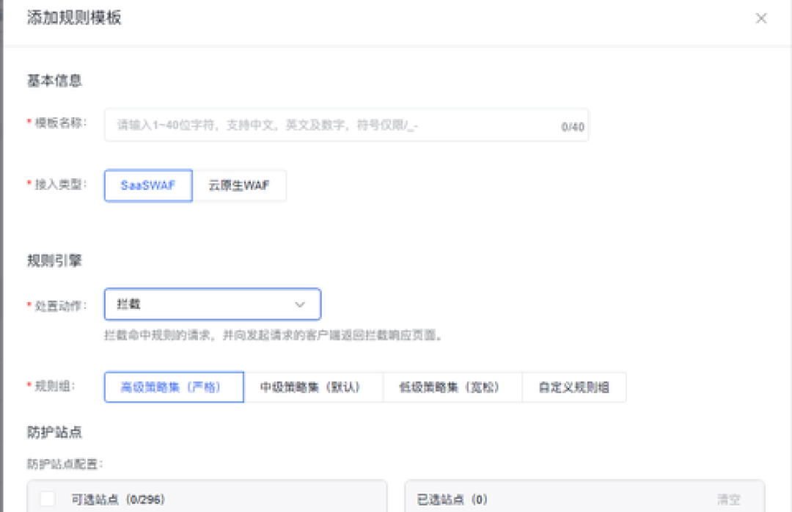
Task: Open the 处置动作 dropdown showing 拦截
Action: coord(213,304)
